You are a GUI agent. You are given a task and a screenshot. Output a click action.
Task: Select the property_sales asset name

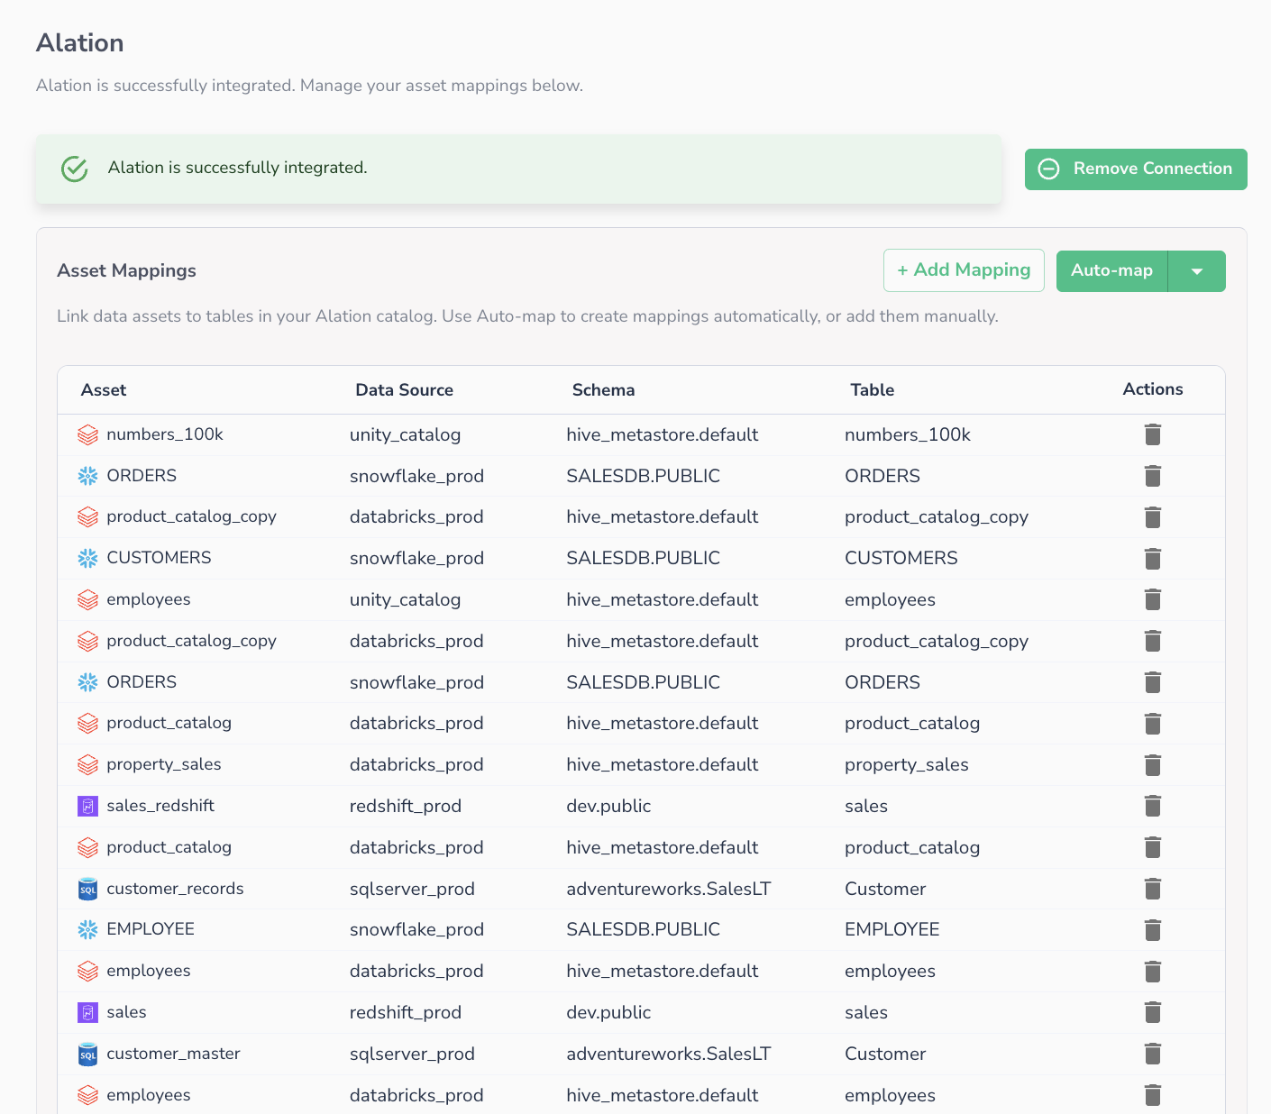(164, 764)
